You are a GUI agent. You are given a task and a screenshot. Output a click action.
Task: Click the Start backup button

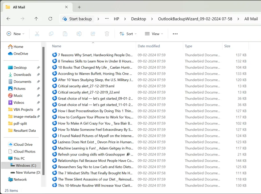point(77,19)
